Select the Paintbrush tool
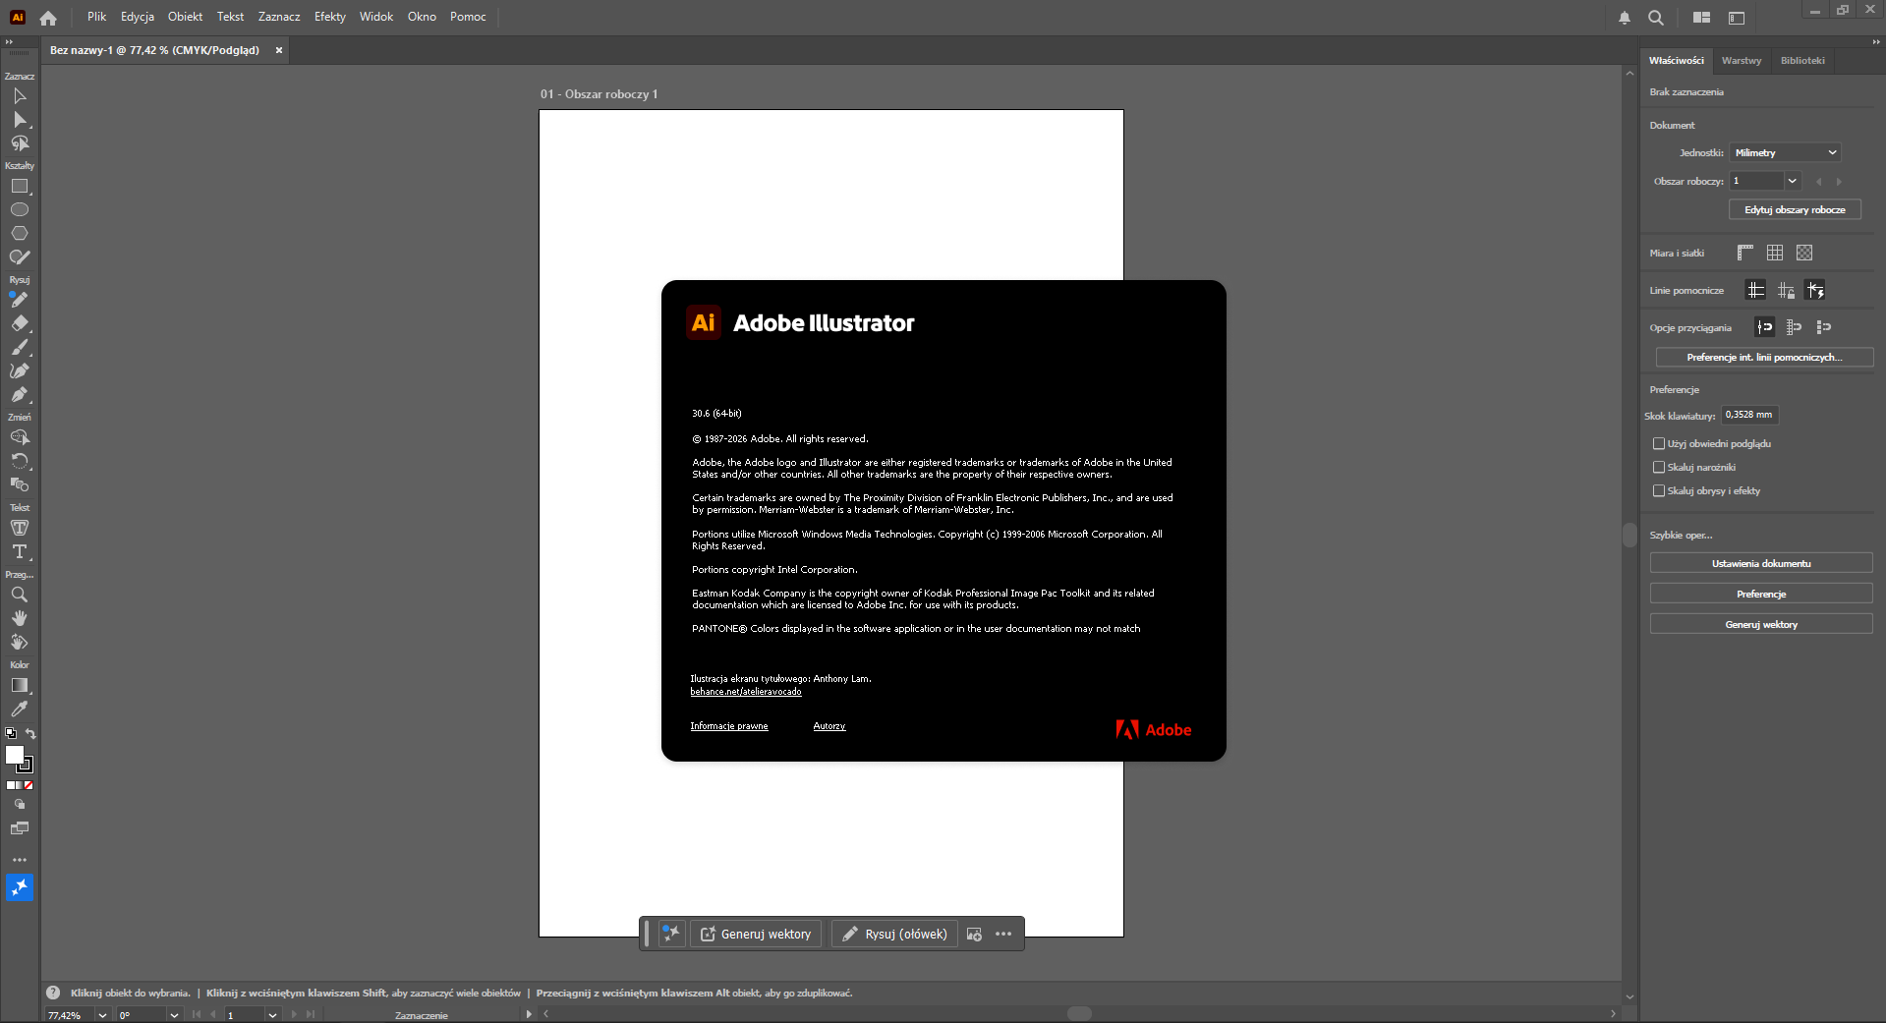This screenshot has width=1886, height=1023. point(20,347)
